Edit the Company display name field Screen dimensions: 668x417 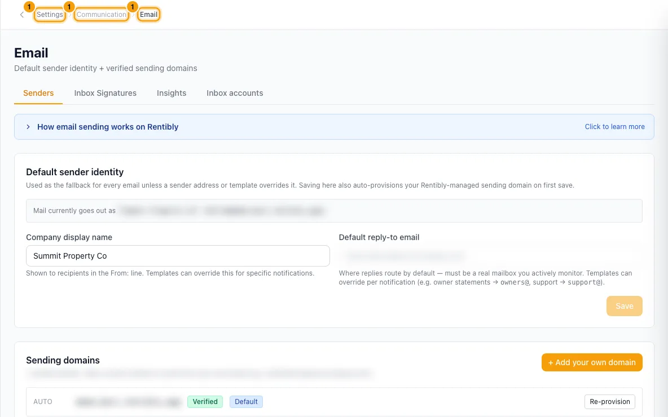click(x=178, y=256)
